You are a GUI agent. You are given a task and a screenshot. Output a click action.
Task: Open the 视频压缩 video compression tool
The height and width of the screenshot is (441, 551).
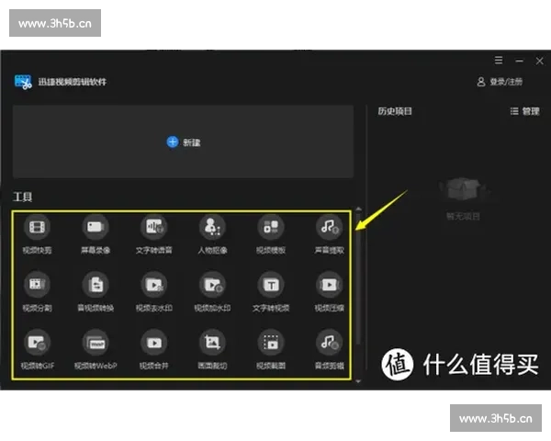pos(330,292)
